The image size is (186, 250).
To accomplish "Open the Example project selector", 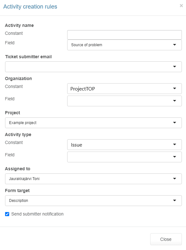I will coord(93,123).
